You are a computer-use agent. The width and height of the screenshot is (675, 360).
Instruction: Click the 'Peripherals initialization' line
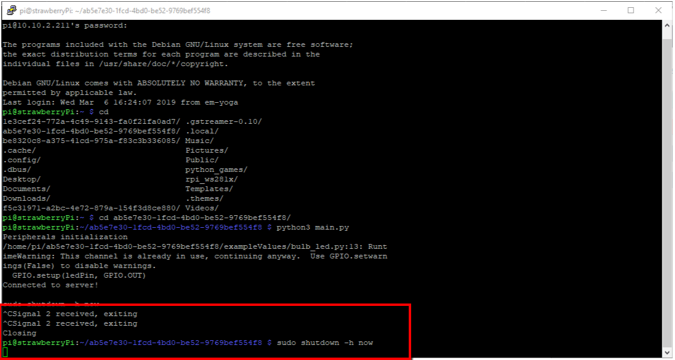point(65,237)
